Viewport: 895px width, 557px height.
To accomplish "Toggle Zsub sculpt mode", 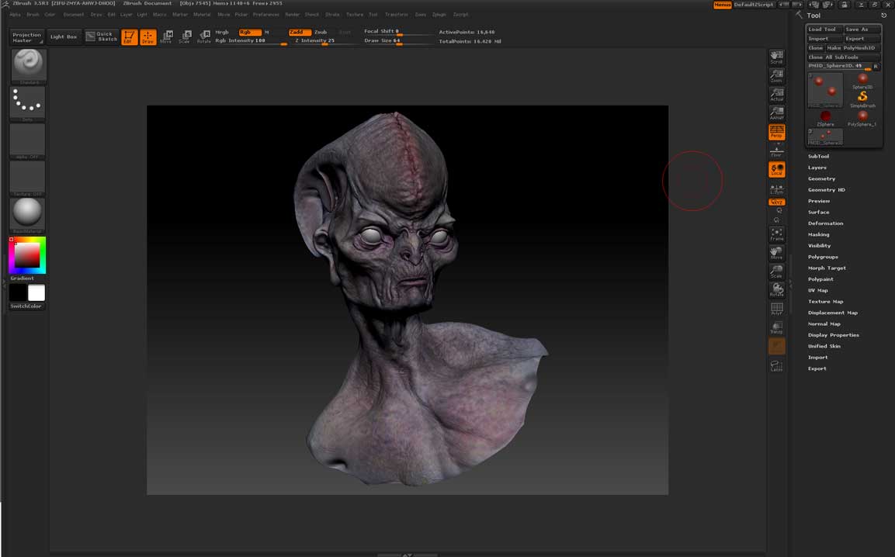I will [x=321, y=32].
